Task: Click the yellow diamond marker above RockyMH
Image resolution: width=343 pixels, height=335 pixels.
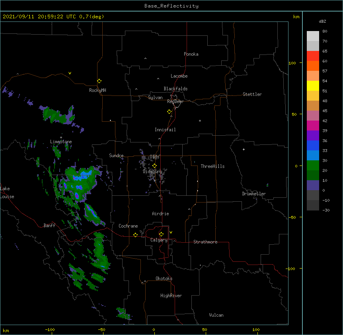Action: pos(99,81)
